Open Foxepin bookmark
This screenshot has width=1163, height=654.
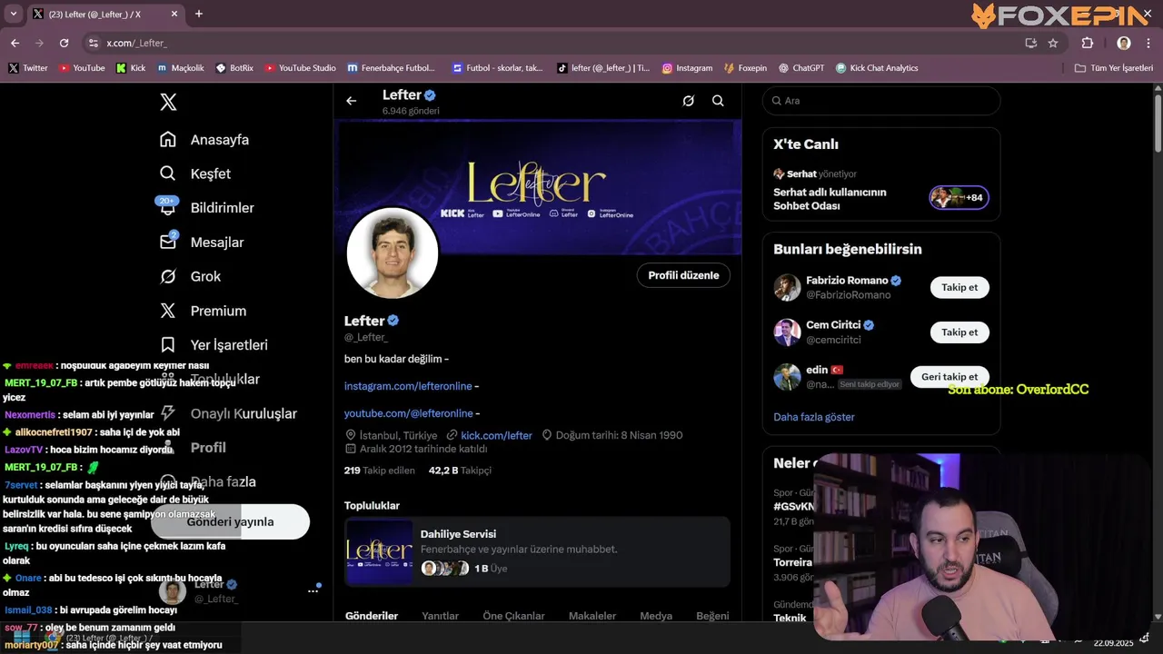coord(745,68)
